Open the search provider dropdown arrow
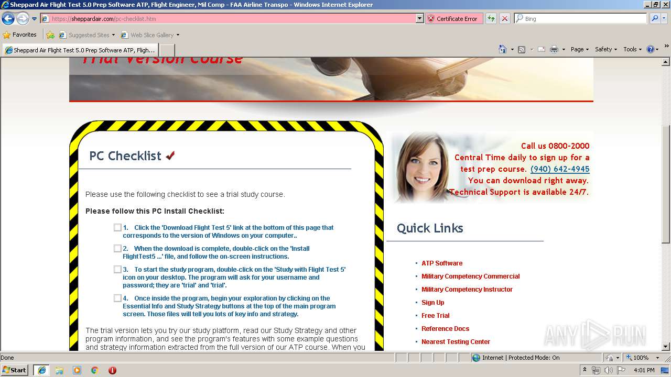 pyautogui.click(x=664, y=19)
